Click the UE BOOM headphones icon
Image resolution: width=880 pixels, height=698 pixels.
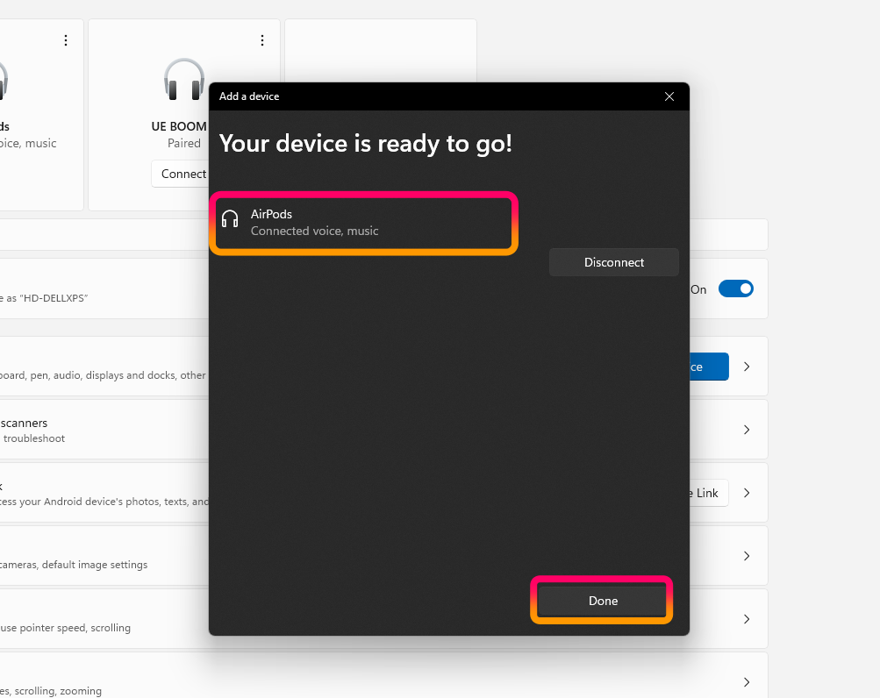point(184,80)
